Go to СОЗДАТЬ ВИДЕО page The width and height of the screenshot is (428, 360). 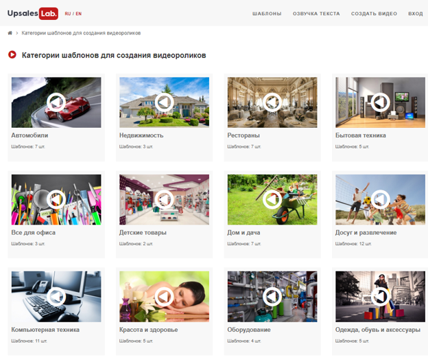click(x=374, y=14)
